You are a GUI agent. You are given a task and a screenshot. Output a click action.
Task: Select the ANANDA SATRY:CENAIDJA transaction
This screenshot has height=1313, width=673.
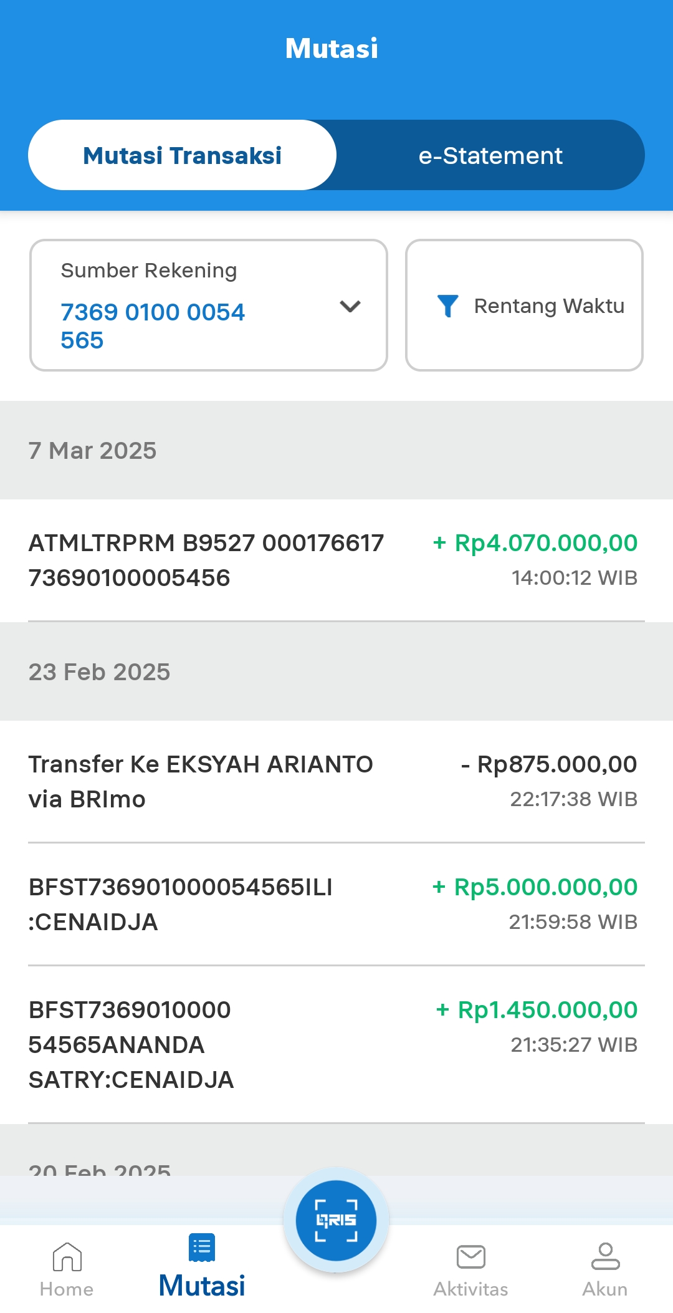pyautogui.click(x=131, y=1044)
